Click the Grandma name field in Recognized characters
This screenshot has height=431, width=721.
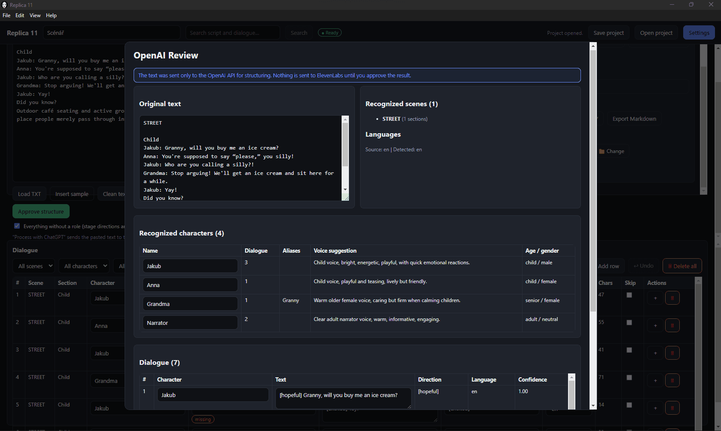click(190, 304)
